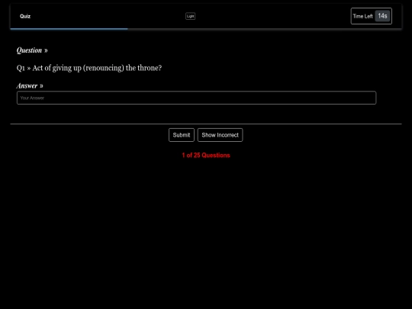Select the question text about the throne
412x309 pixels.
point(89,68)
